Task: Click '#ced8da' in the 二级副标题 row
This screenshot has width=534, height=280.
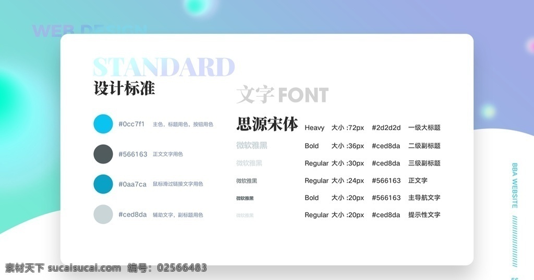Action: 386,146
